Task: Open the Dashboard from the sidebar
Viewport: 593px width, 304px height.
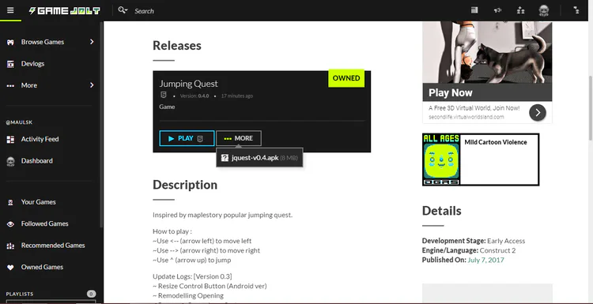Action: click(36, 160)
